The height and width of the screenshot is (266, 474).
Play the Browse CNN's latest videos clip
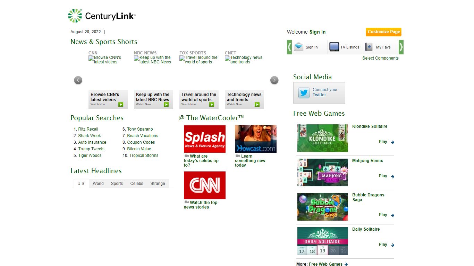pos(121,104)
